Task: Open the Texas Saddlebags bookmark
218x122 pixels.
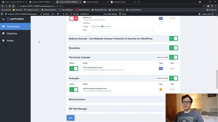Action: tap(66, 10)
